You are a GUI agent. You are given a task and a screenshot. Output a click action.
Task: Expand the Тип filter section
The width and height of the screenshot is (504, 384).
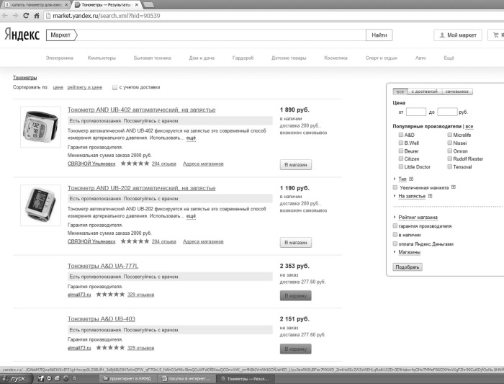(x=402, y=179)
